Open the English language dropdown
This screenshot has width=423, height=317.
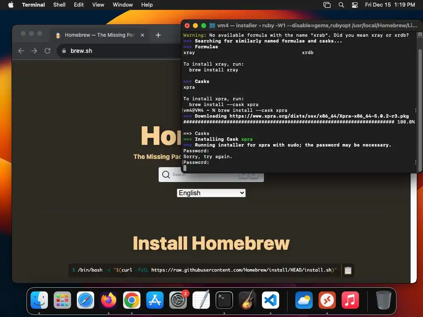211,193
